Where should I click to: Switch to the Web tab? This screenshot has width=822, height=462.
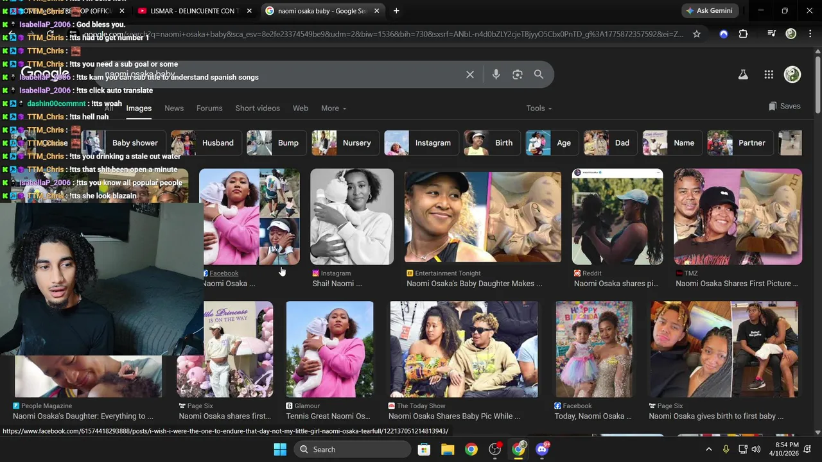(x=301, y=108)
